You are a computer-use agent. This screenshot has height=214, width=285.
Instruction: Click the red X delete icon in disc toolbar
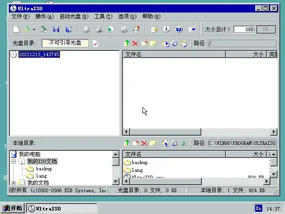pos(135,44)
